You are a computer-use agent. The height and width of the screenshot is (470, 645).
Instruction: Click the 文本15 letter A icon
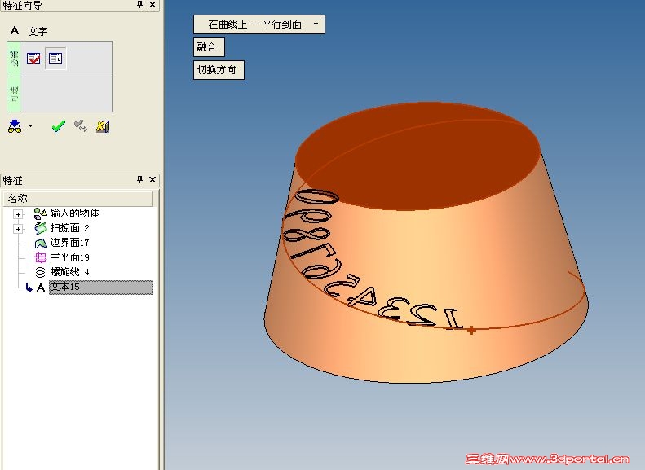click(40, 288)
